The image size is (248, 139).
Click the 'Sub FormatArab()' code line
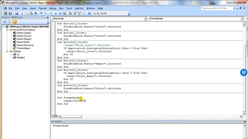(70, 98)
